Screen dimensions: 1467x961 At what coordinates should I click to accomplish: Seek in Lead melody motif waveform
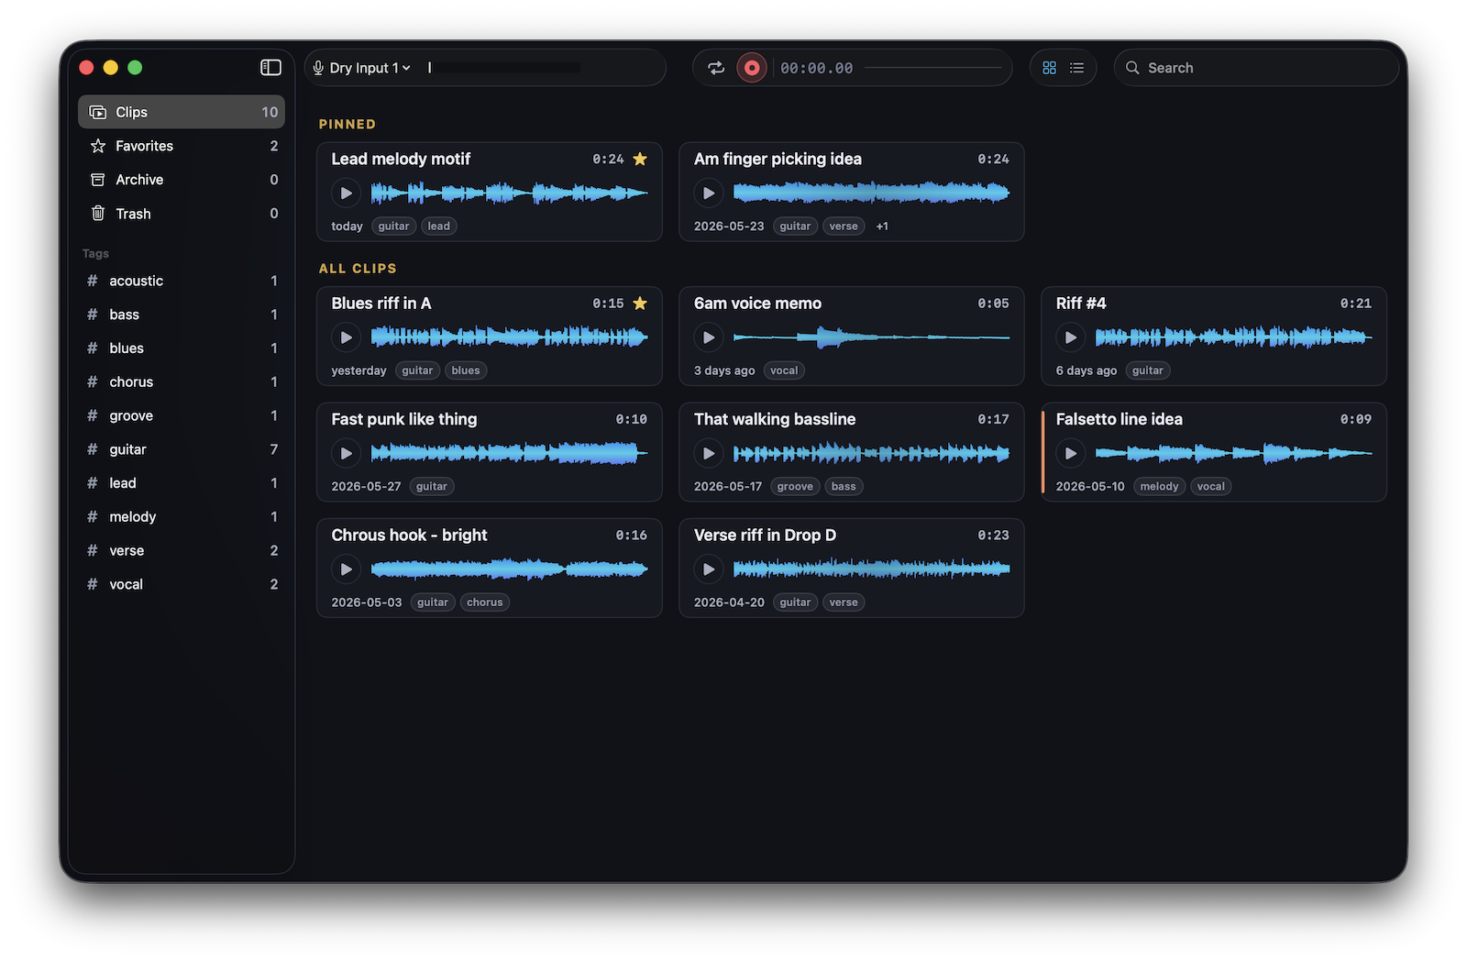(509, 193)
